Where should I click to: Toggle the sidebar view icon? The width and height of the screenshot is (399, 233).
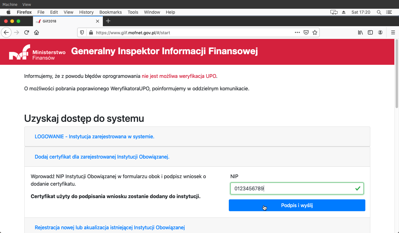coord(370,32)
